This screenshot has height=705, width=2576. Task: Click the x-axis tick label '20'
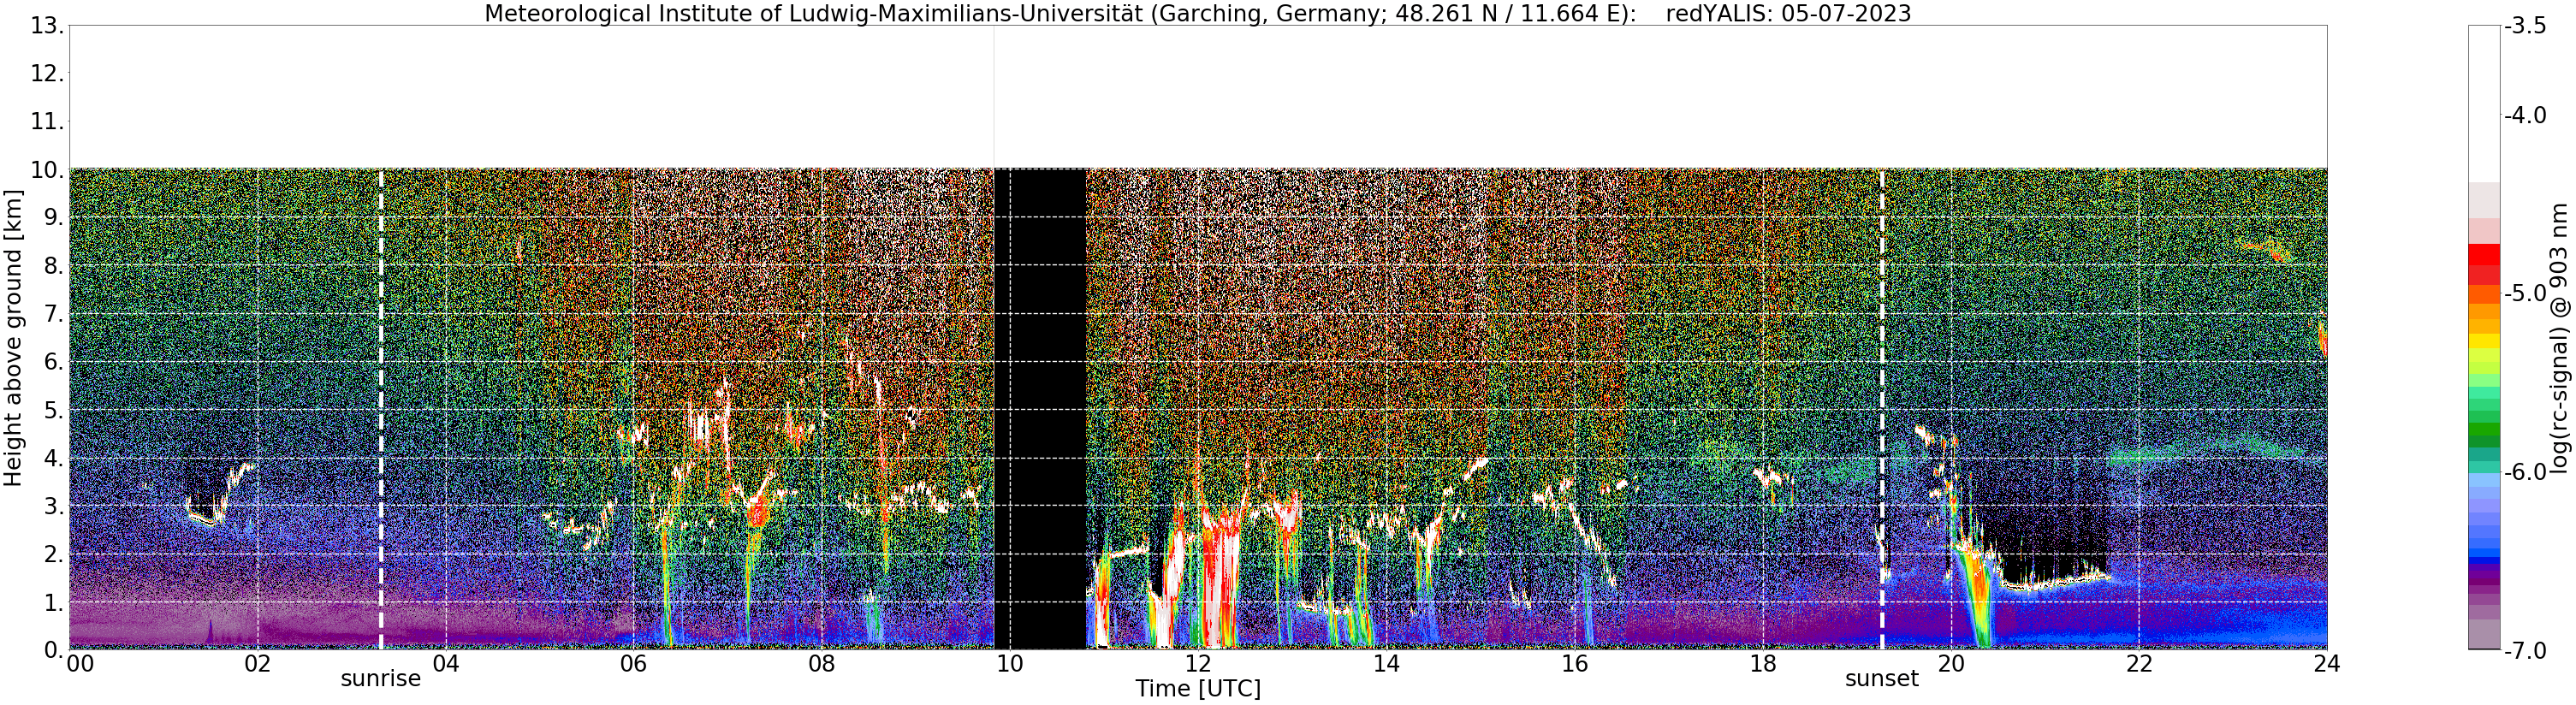pos(1950,664)
